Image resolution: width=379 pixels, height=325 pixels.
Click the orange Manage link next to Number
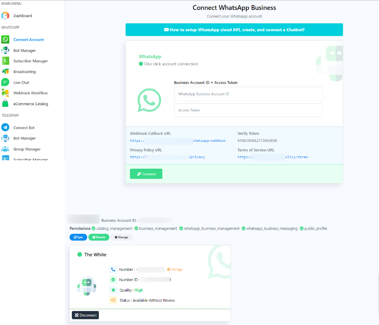point(175,270)
